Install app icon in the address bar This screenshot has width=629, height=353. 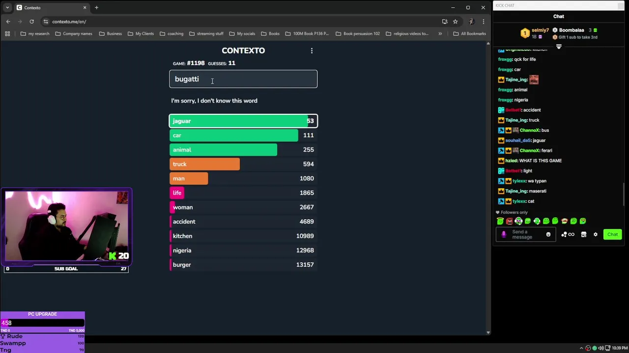(445, 22)
